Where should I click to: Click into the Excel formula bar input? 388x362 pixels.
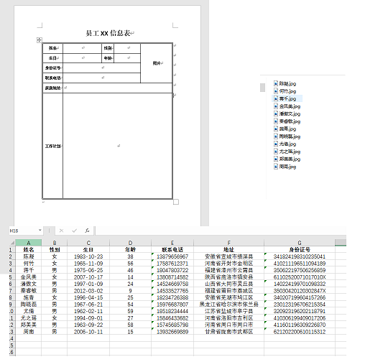pos(221,231)
